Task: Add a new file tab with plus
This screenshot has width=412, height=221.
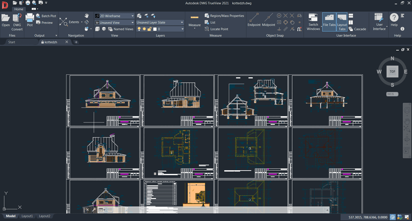Action: [76, 42]
